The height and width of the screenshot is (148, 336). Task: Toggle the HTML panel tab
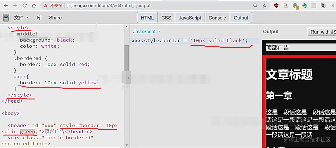click(x=147, y=18)
